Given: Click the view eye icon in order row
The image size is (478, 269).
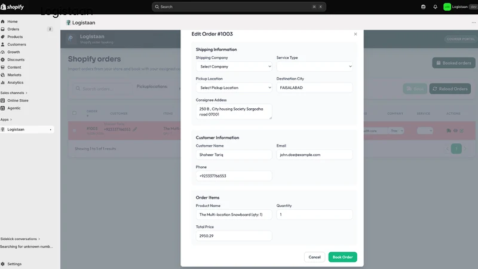Looking at the screenshot, I should (x=455, y=130).
